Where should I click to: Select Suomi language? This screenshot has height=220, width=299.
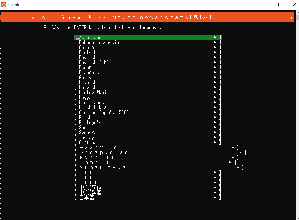coord(148,127)
